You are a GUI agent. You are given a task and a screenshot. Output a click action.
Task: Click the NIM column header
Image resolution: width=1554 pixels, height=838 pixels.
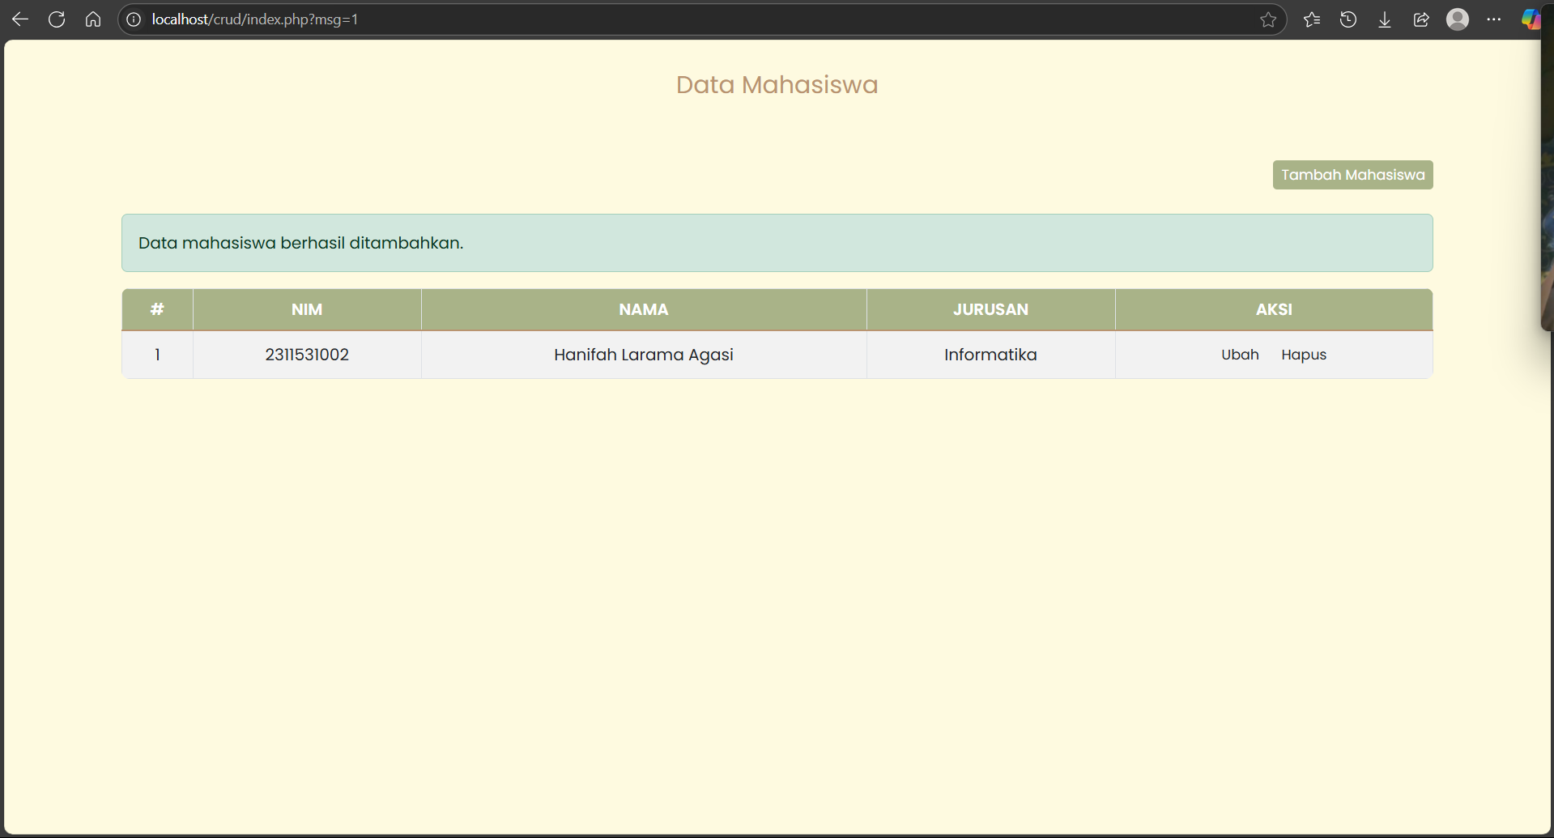point(307,309)
